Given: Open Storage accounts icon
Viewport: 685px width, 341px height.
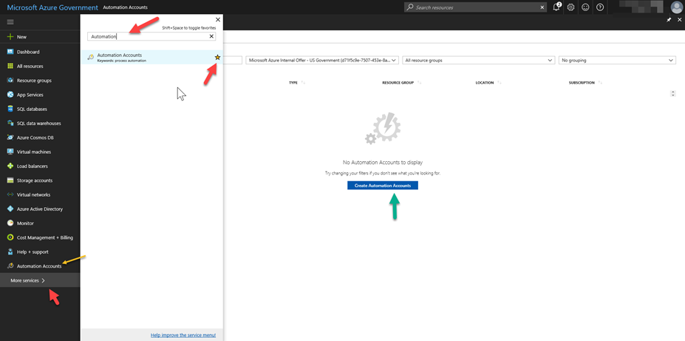Looking at the screenshot, I should click(10, 180).
